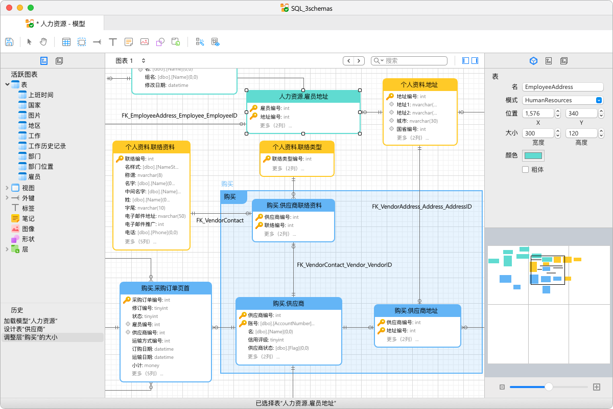The width and height of the screenshot is (613, 409).
Task: Click the 笔记 notes icon in tree
Action: pyautogui.click(x=15, y=218)
